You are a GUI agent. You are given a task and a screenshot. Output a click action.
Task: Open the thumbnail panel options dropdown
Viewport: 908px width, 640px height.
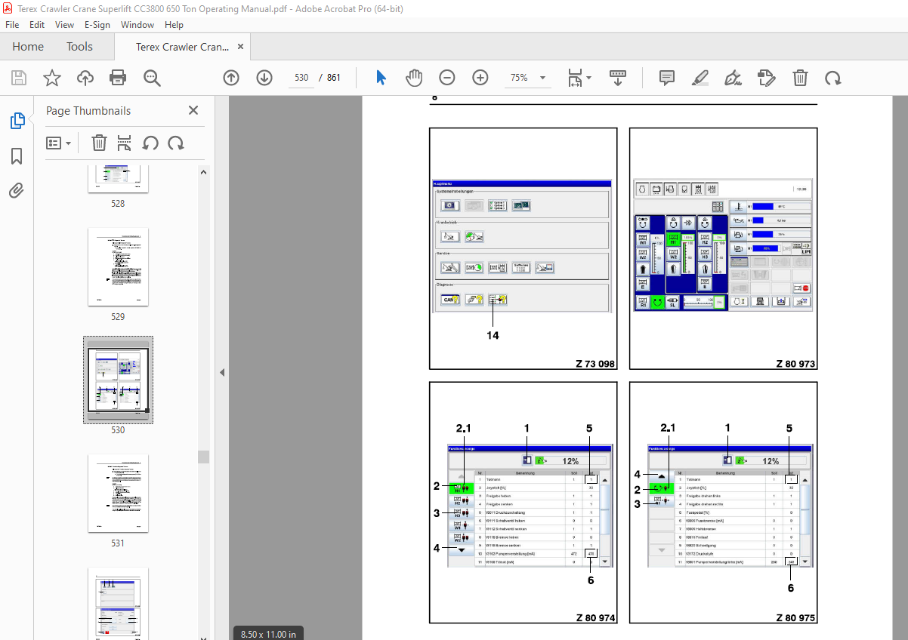59,143
